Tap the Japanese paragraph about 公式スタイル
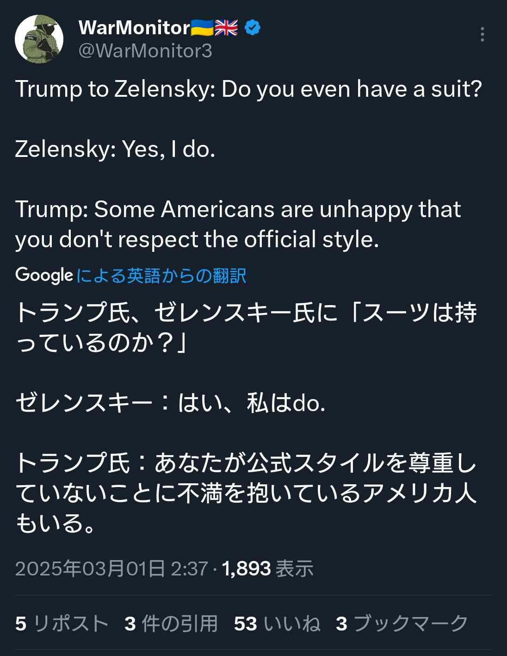 tap(245, 493)
